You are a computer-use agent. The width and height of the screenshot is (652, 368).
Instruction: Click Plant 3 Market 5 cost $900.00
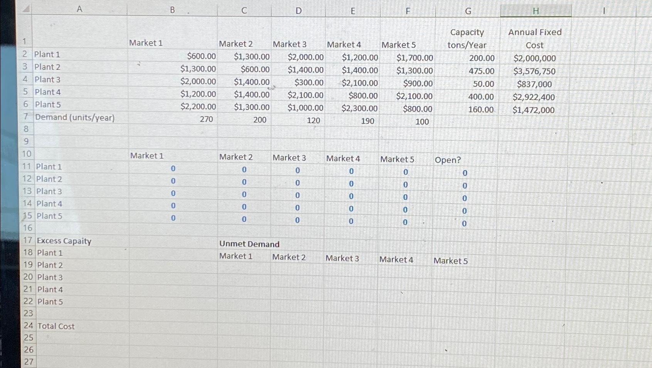[x=418, y=83]
